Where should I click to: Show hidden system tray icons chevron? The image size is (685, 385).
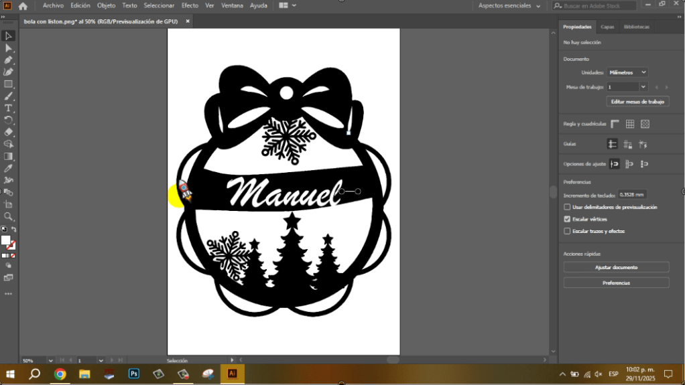pyautogui.click(x=562, y=374)
